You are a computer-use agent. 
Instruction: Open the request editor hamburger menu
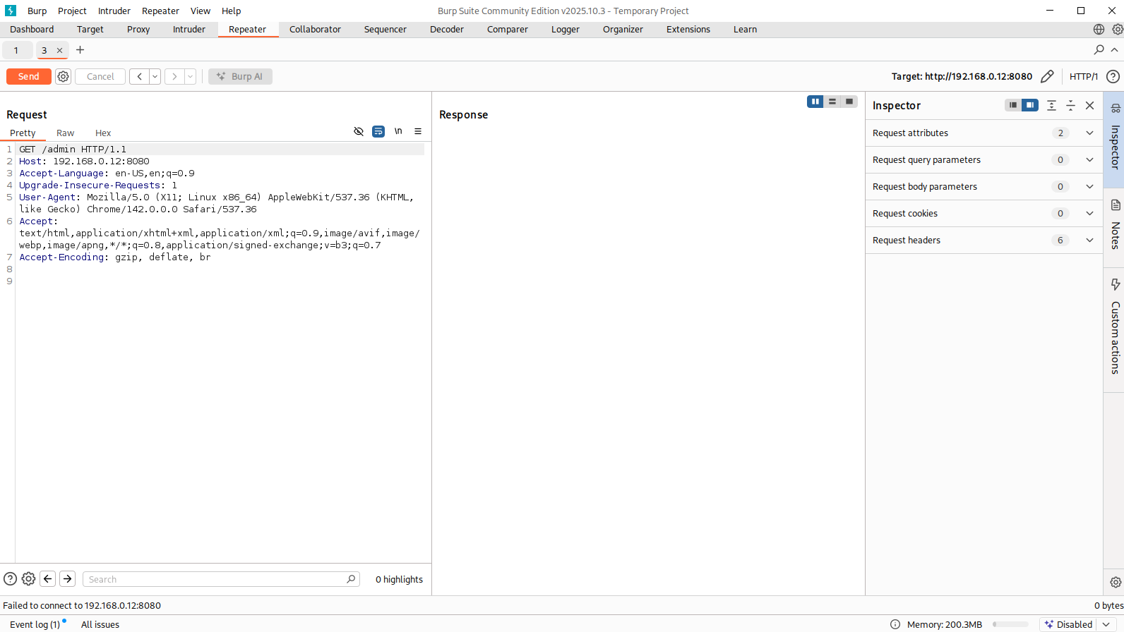(418, 131)
